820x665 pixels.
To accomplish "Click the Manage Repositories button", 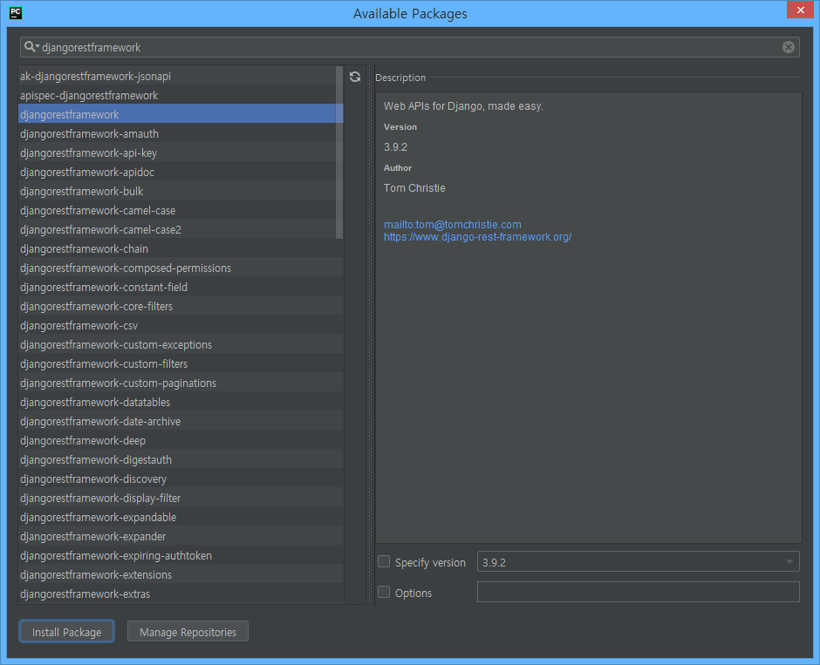I will pyautogui.click(x=188, y=632).
